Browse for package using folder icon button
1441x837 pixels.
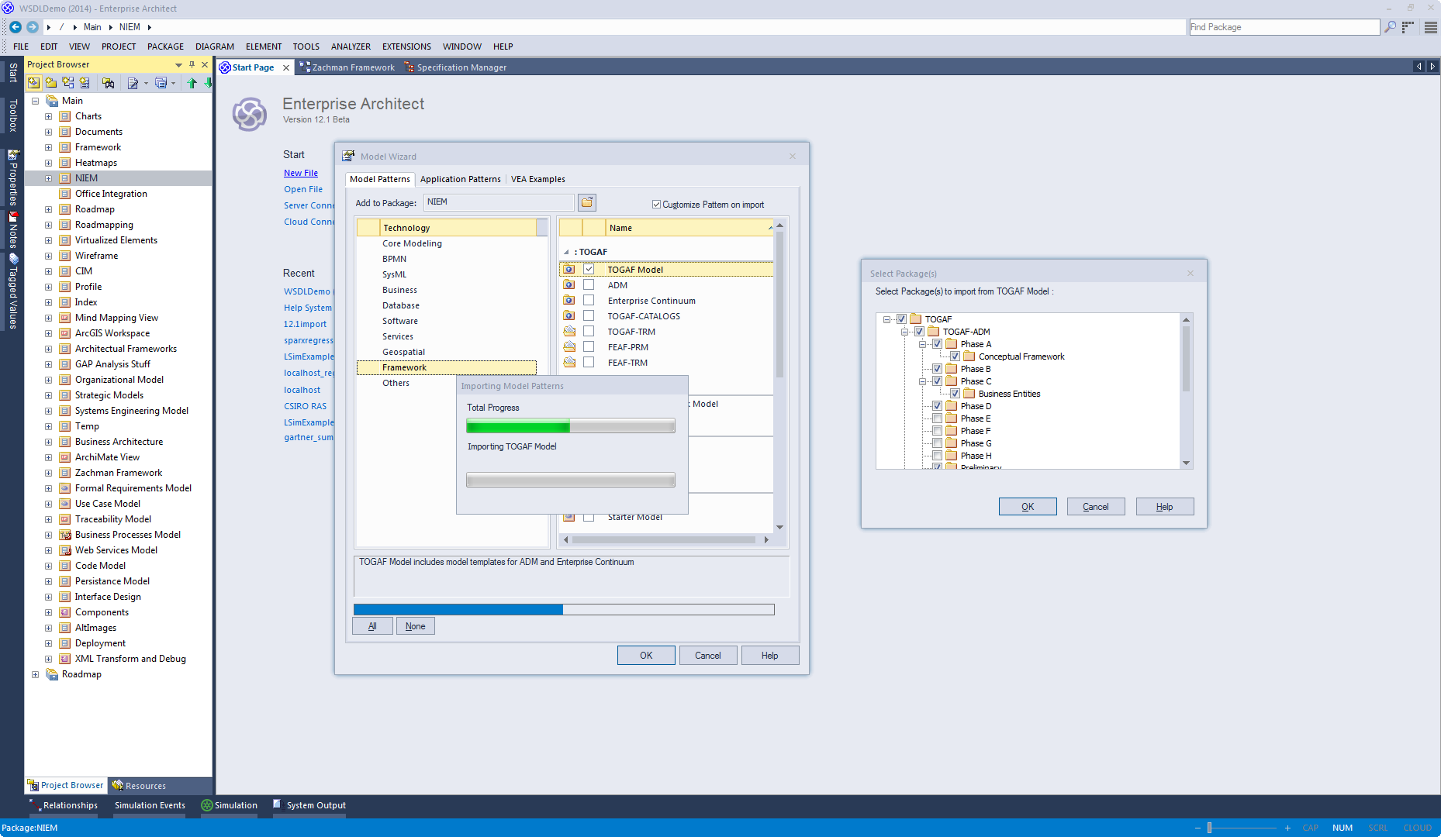tap(587, 202)
